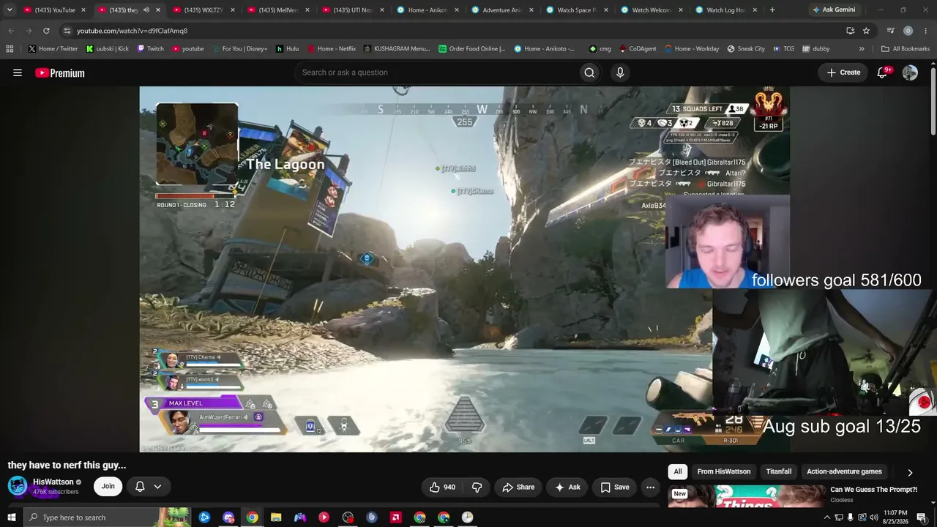Close the WXLTZY tab

(x=232, y=10)
